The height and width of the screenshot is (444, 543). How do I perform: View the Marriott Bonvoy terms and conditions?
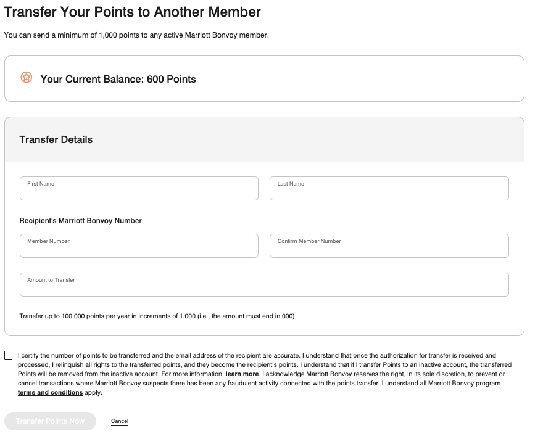(51, 393)
